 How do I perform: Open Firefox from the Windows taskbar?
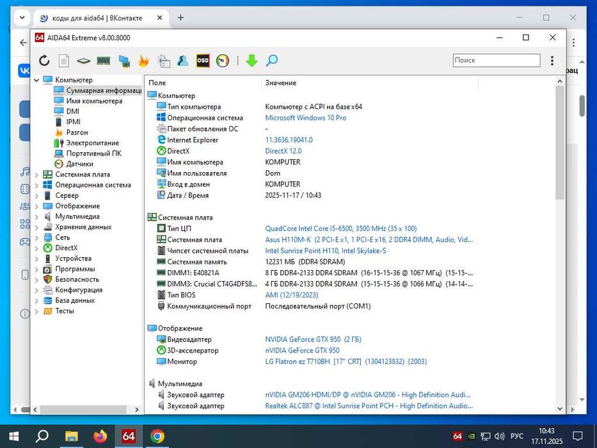click(100, 436)
